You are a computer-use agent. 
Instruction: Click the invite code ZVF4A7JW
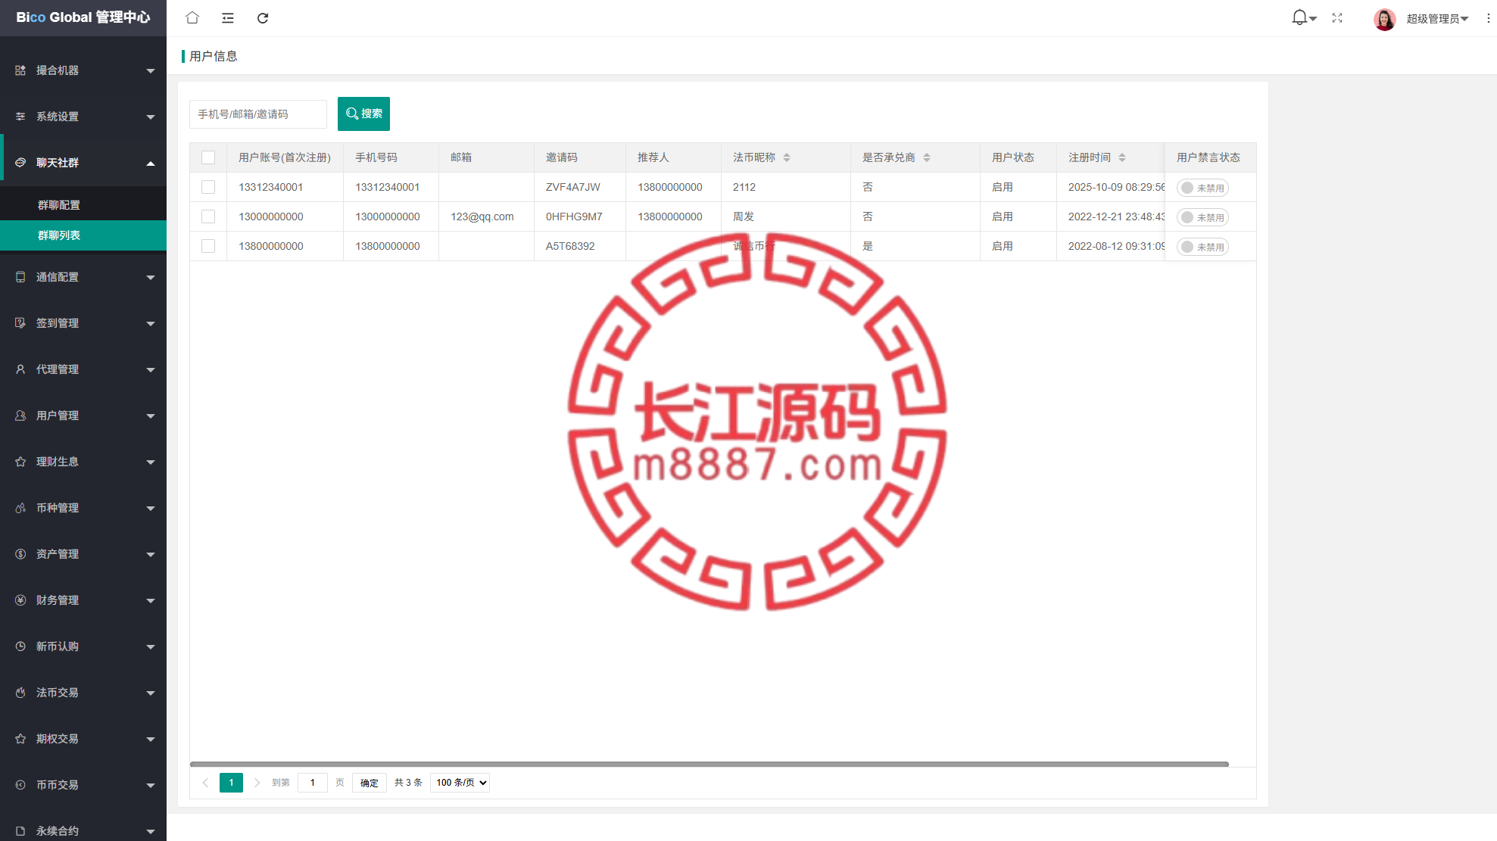(x=573, y=187)
